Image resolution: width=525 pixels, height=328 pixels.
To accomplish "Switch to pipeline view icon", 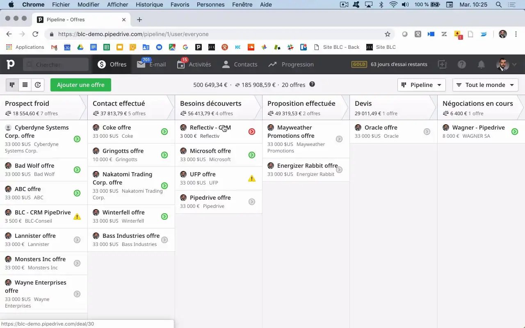I will pyautogui.click(x=12, y=85).
